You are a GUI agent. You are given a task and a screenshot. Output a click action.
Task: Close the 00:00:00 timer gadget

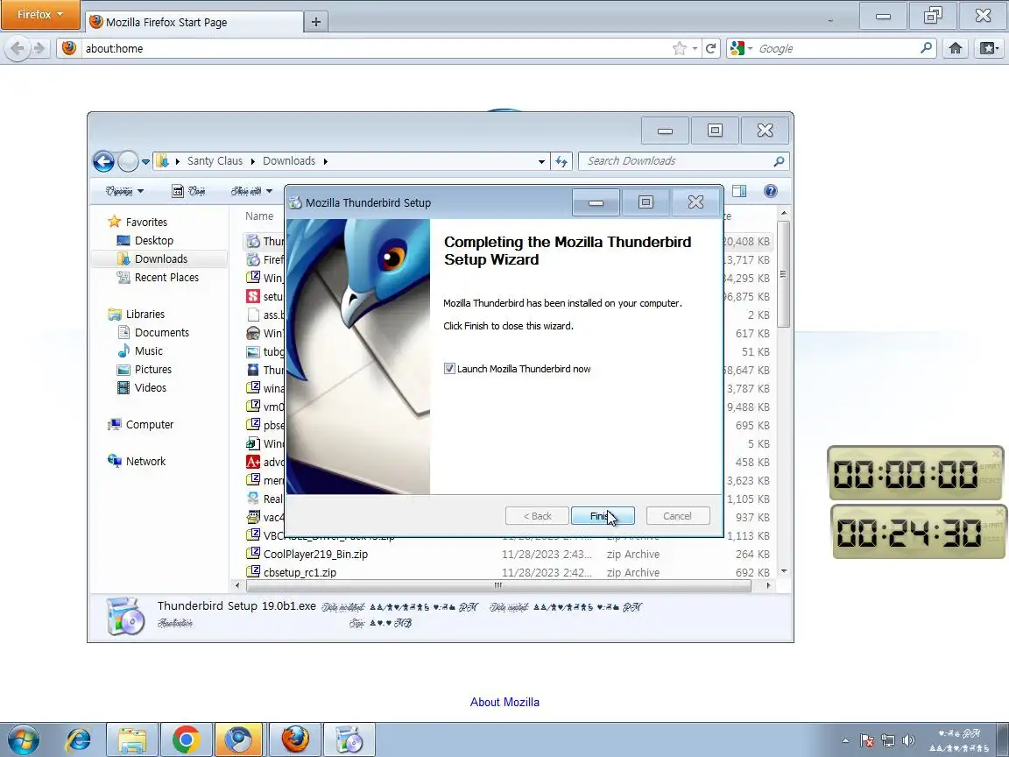pyautogui.click(x=996, y=454)
